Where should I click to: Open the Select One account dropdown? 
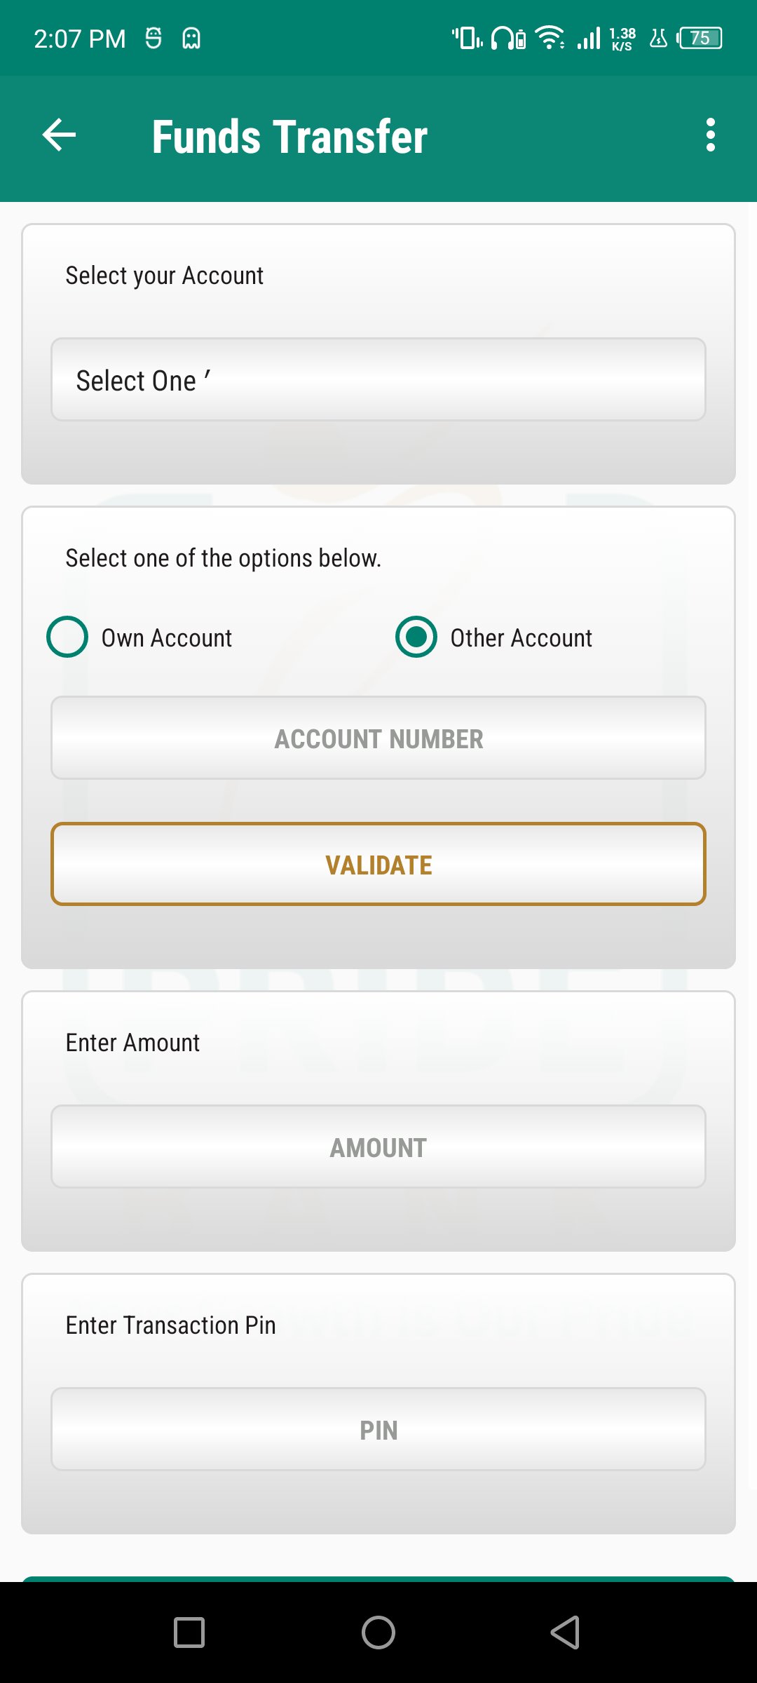[x=378, y=380]
